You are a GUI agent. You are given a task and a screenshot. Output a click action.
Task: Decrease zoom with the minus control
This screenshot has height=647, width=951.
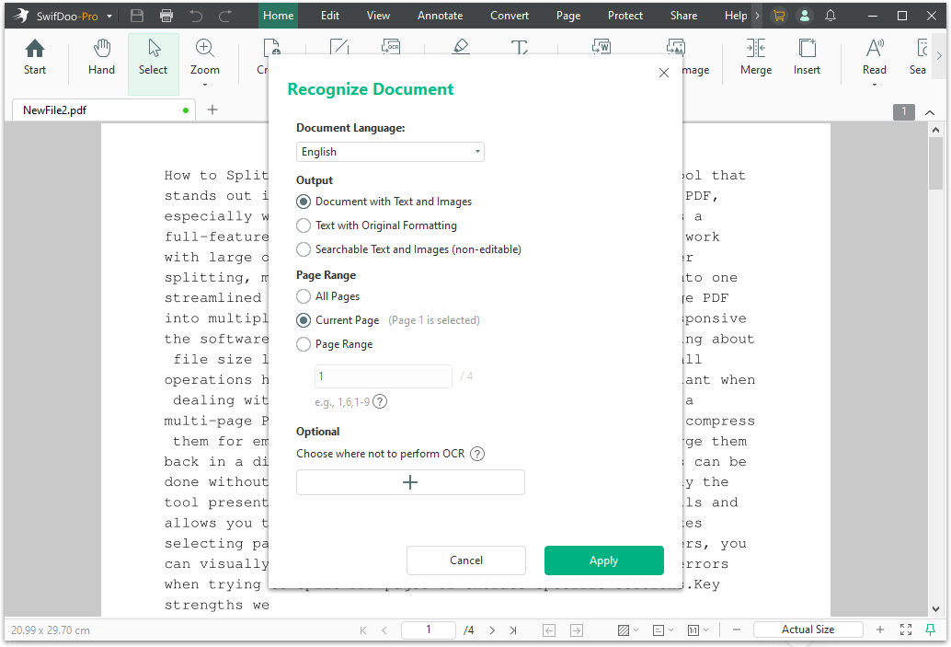coord(738,630)
